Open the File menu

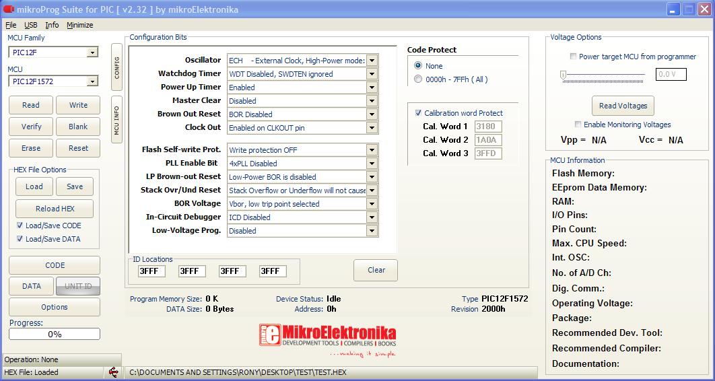click(x=11, y=25)
